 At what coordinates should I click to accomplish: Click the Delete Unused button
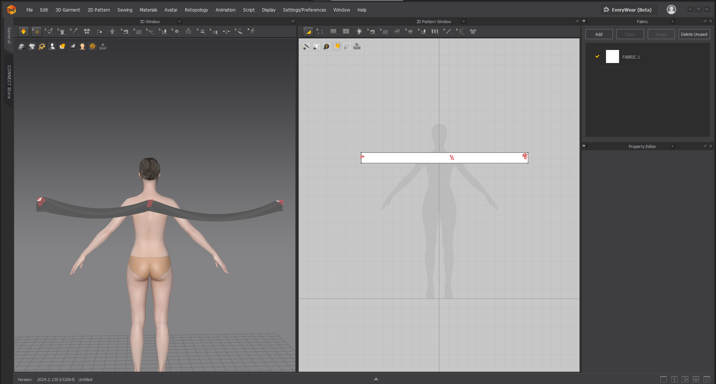(x=694, y=34)
